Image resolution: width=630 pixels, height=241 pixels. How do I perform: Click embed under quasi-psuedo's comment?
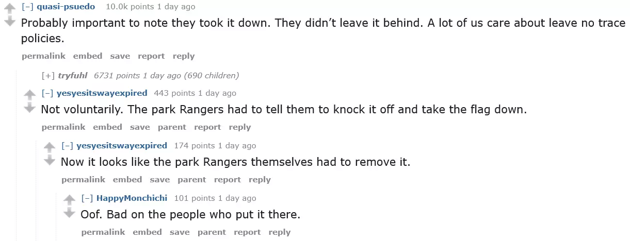coord(88,56)
